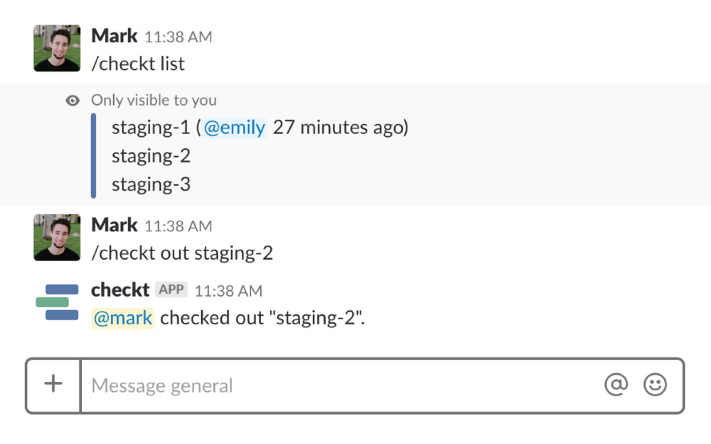Click the timestamp on '/checkt out staging-2' message
This screenshot has height=444, width=711.
coord(178,226)
